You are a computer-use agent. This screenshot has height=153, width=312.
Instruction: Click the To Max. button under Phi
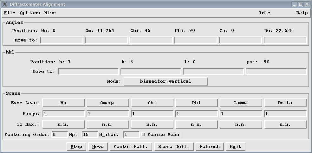196,124
